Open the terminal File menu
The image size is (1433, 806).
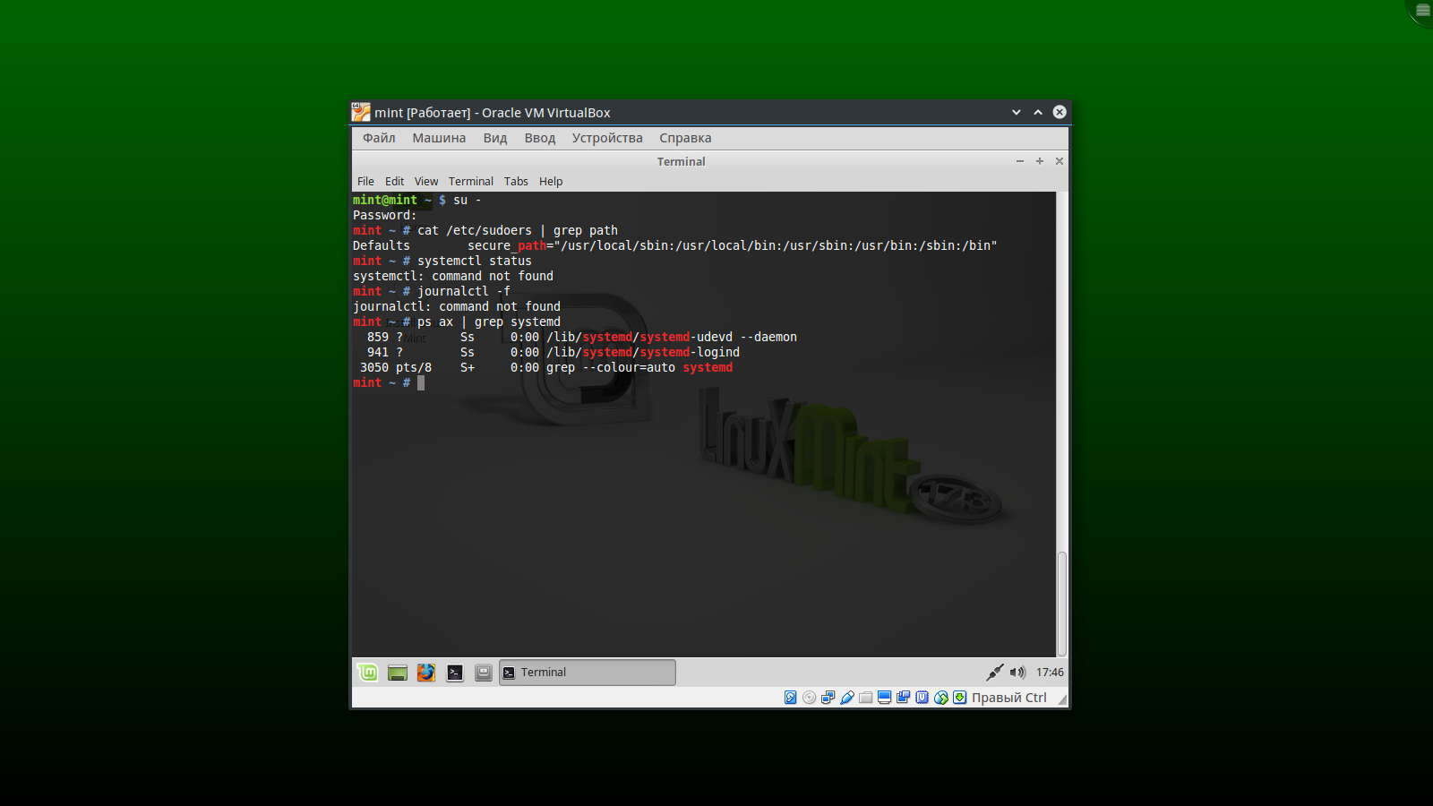(x=365, y=181)
